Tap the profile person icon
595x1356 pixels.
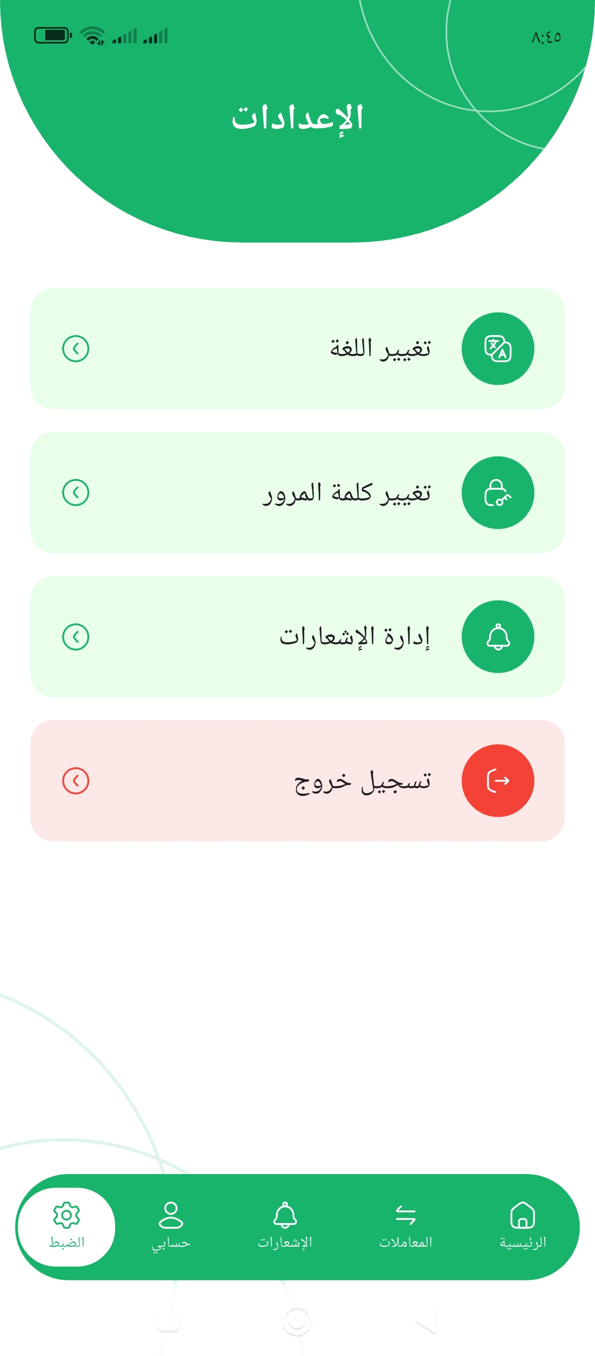pyautogui.click(x=171, y=1215)
